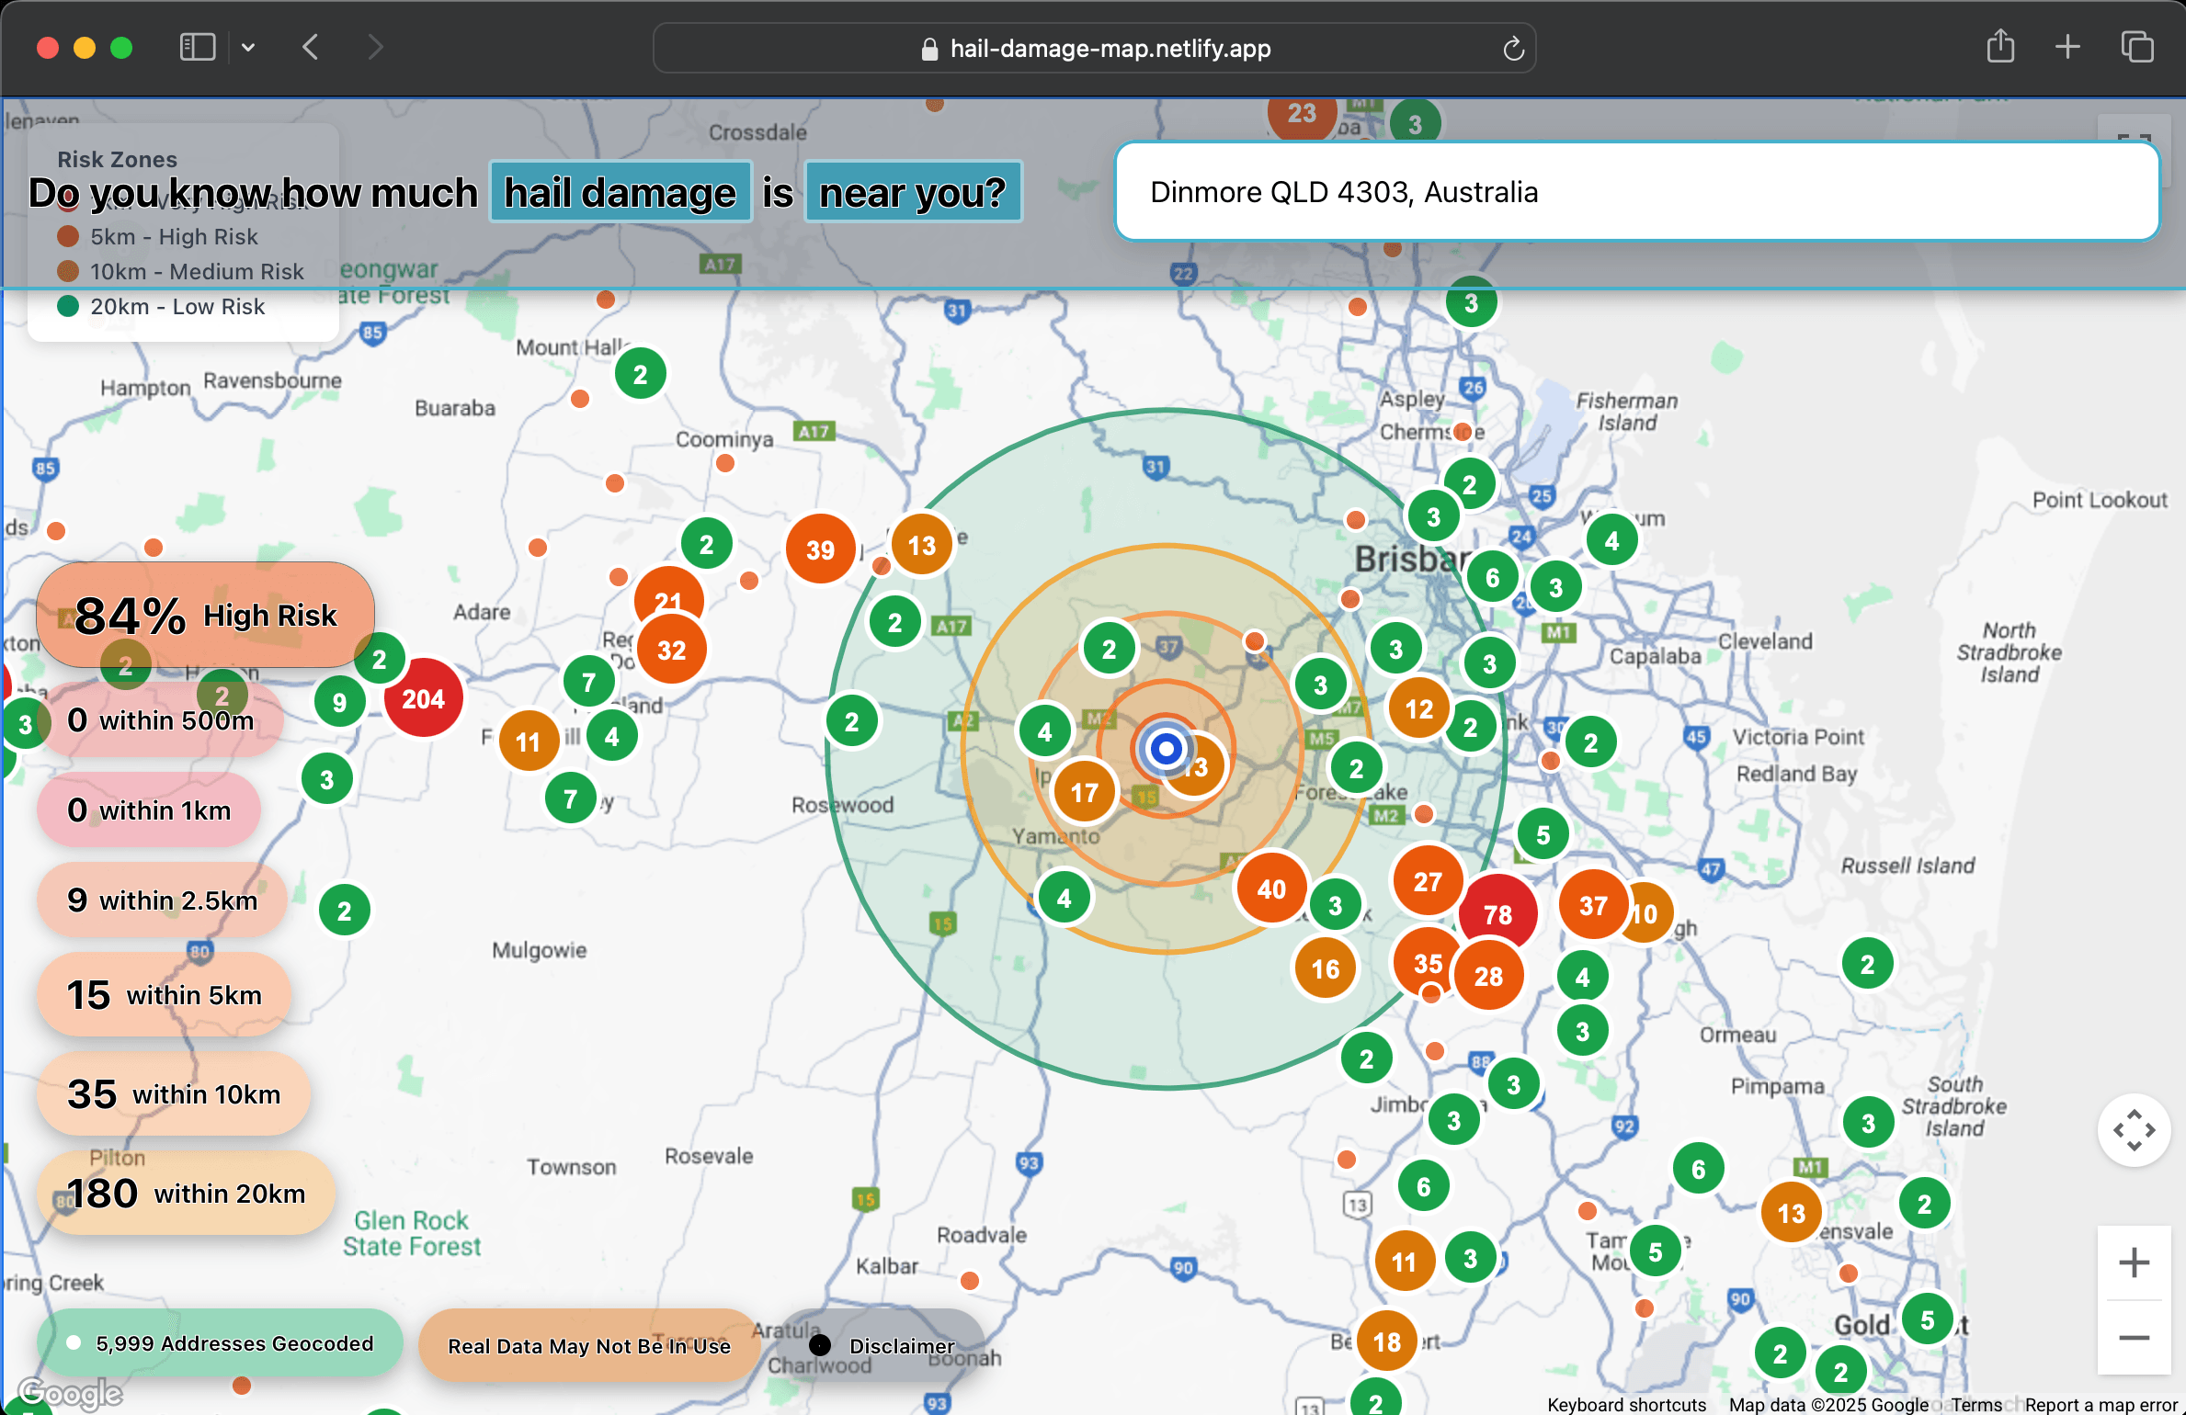Reload the page with the refresh icon
Screen dimensions: 2186x1415
coord(1513,49)
